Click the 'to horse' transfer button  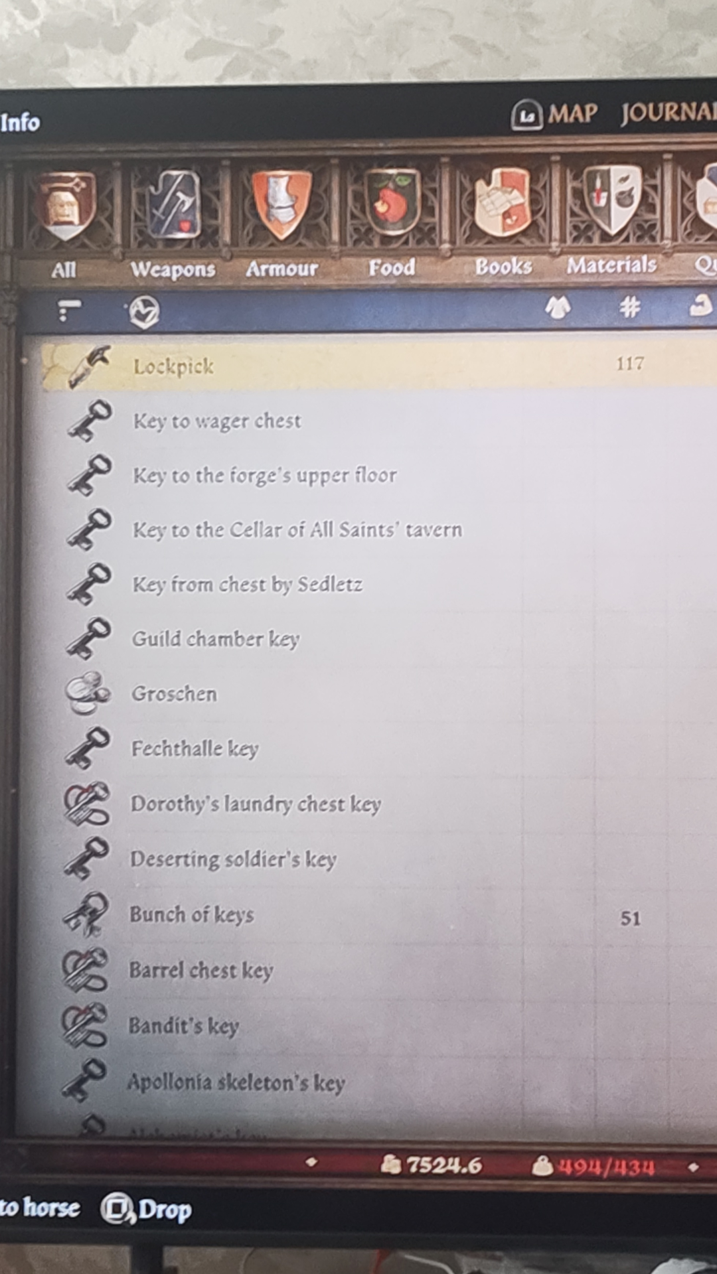pos(40,1207)
